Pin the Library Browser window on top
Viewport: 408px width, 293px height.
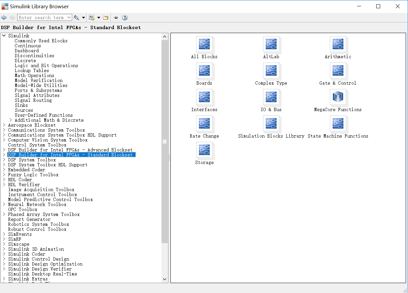pyautogui.click(x=115, y=17)
